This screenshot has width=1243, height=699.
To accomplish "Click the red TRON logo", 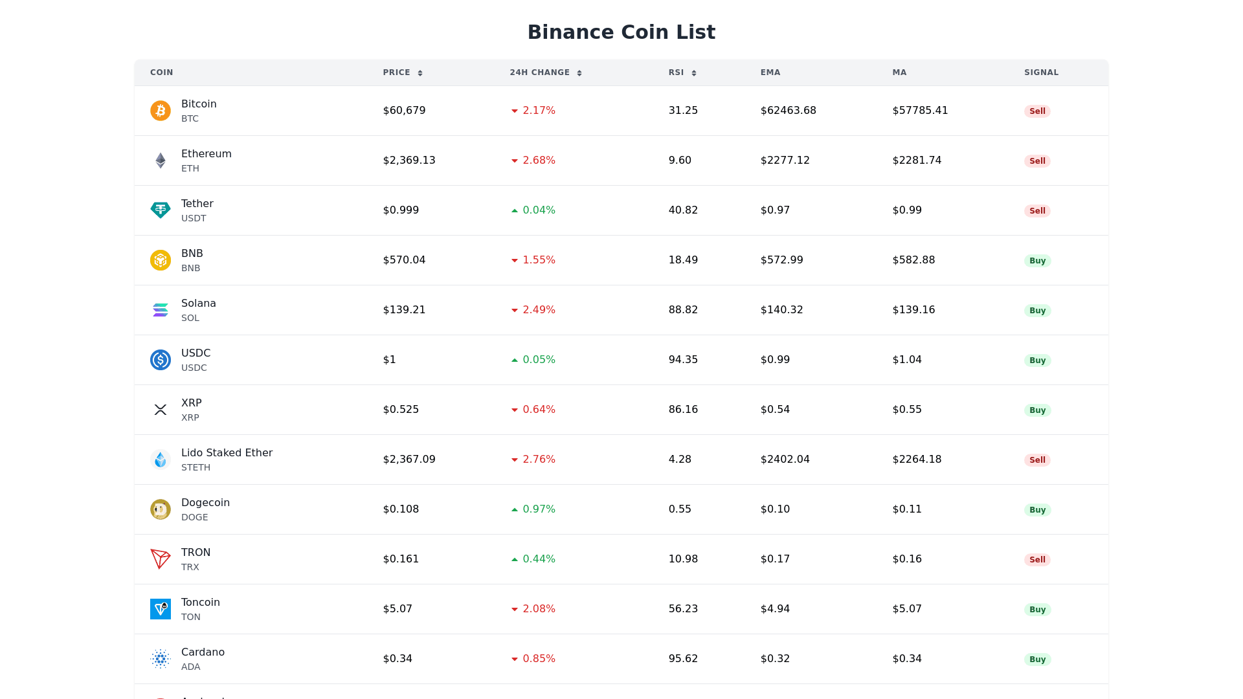I will (x=161, y=559).
